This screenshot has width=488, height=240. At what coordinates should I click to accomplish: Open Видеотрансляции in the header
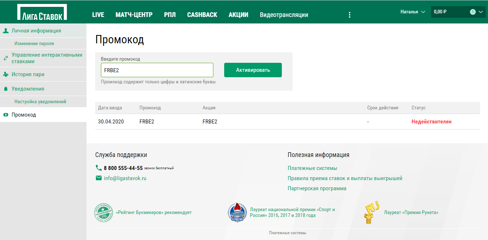pos(284,15)
